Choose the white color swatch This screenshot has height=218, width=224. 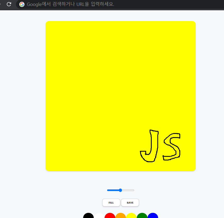pyautogui.click(x=99, y=216)
